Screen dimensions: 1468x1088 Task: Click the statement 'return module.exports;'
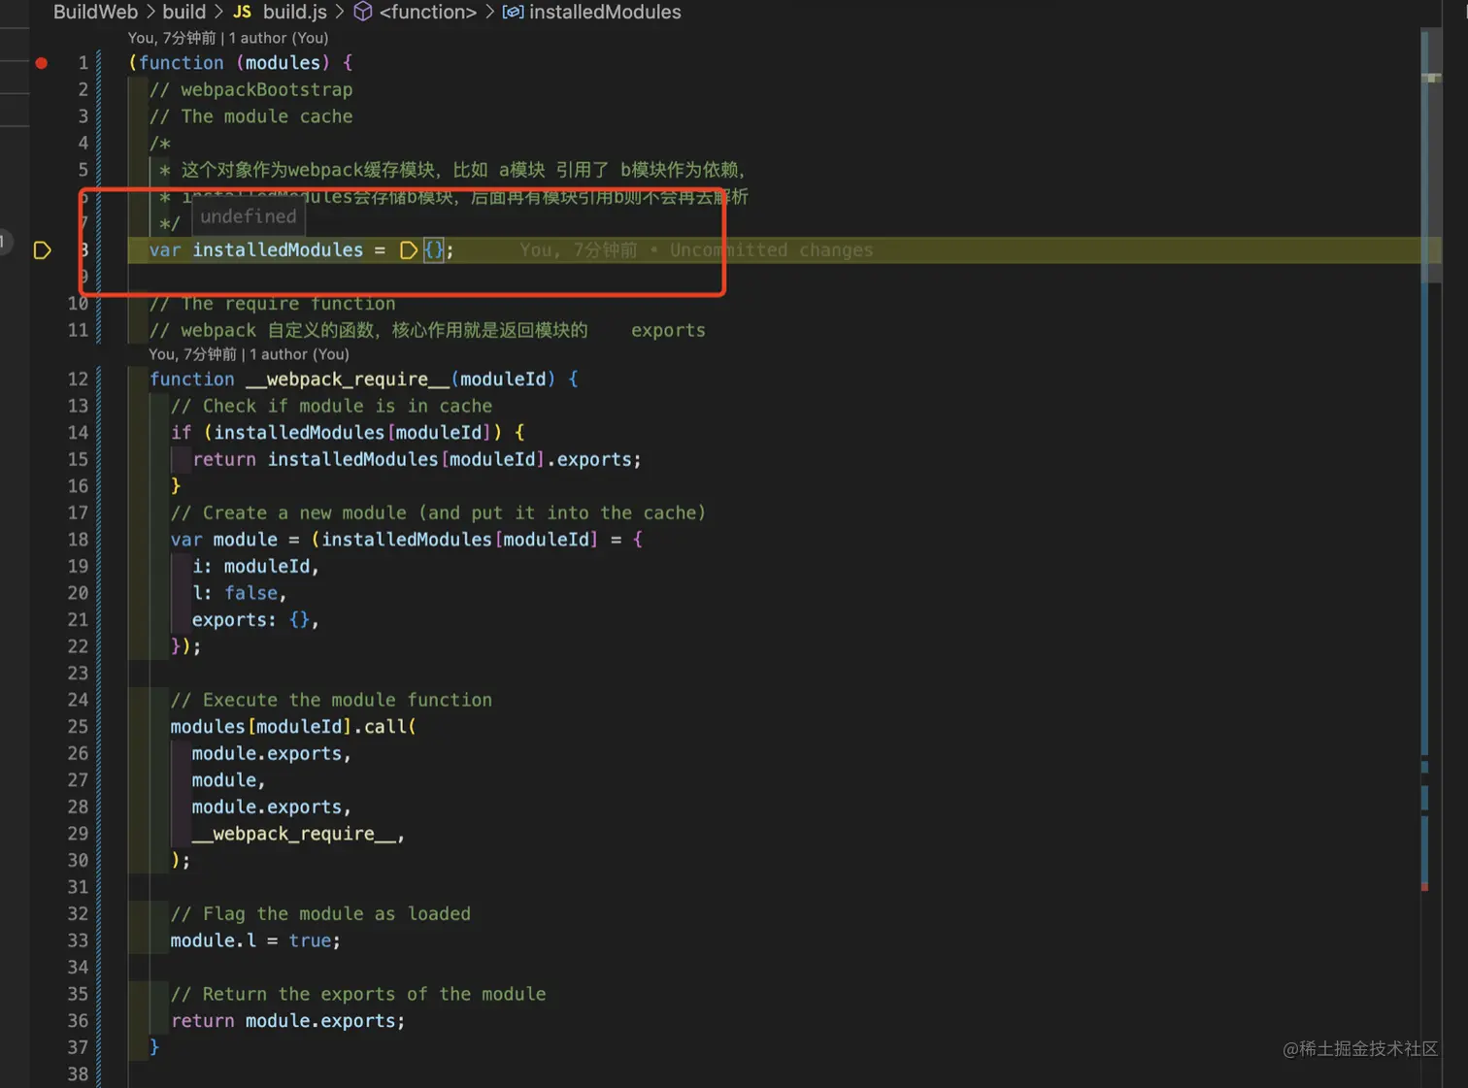(x=287, y=1021)
